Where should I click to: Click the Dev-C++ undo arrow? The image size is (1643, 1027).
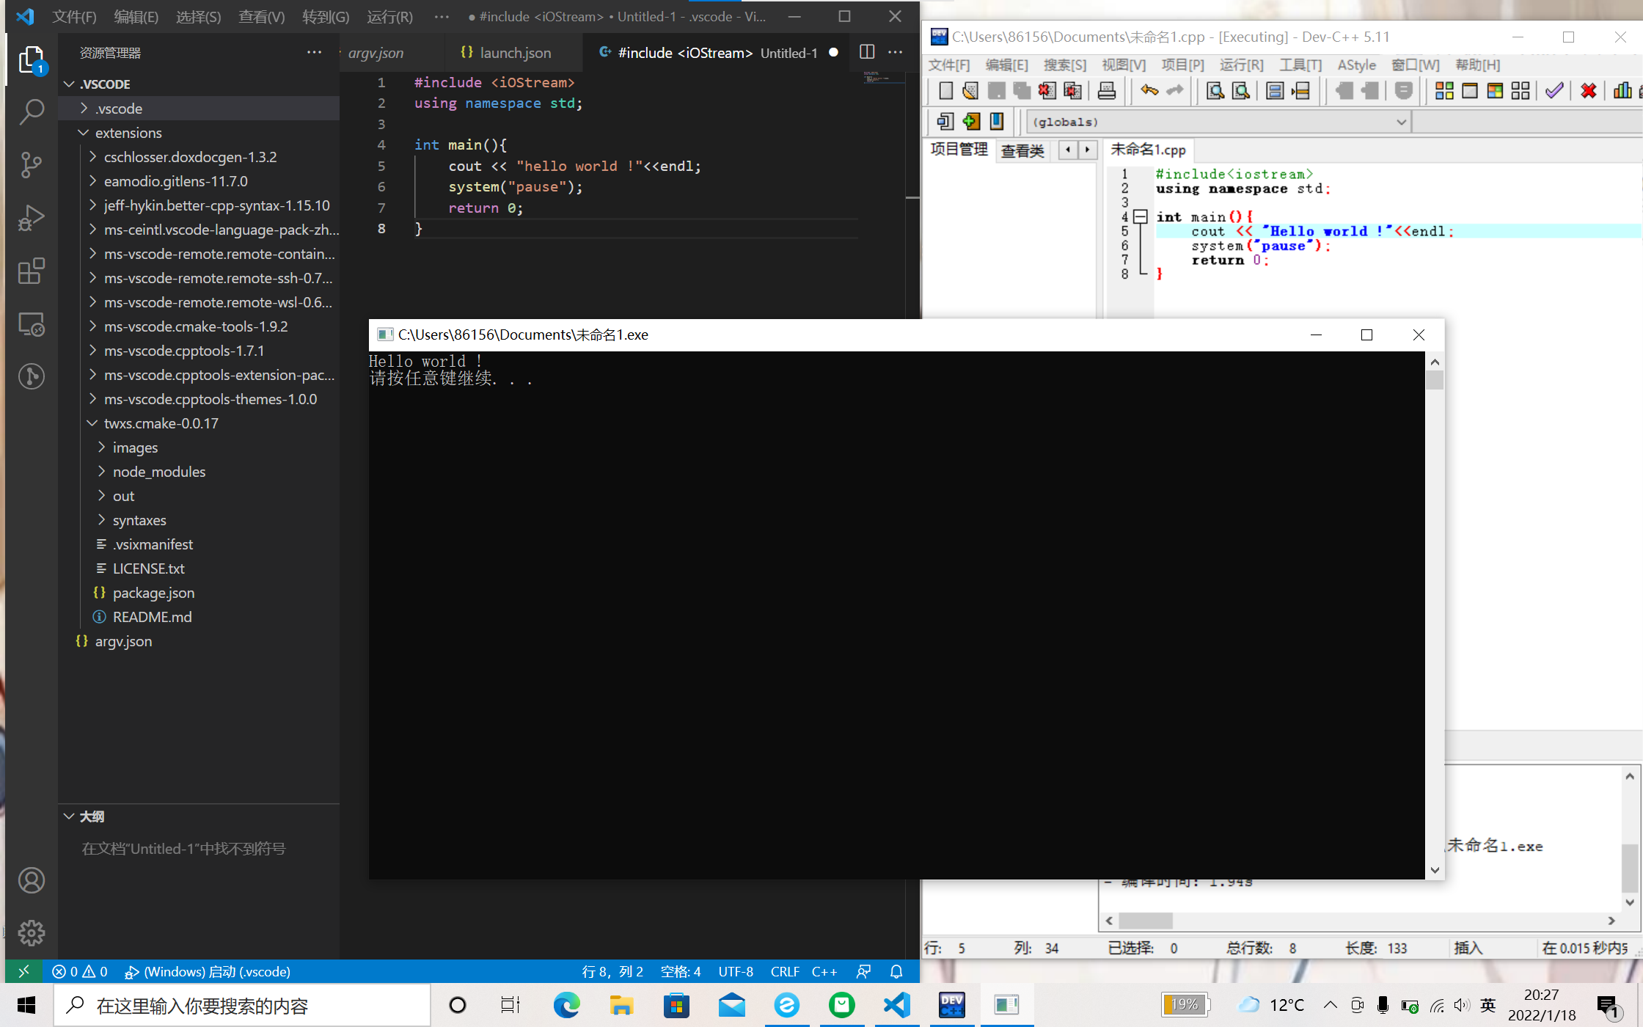pyautogui.click(x=1149, y=91)
